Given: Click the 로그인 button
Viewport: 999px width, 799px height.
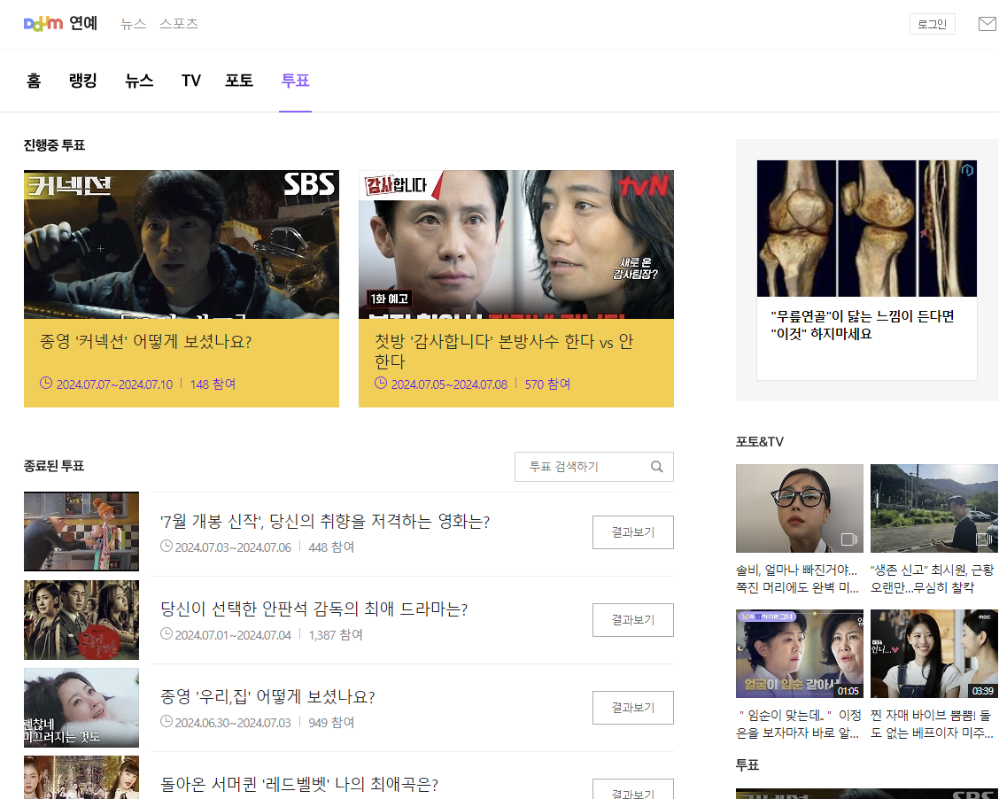Looking at the screenshot, I should 932,24.
